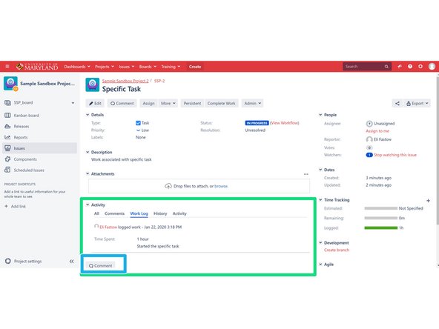Image resolution: width=439 pixels, height=329 pixels.
Task: Click the Assign to me link
Action: coord(377,131)
